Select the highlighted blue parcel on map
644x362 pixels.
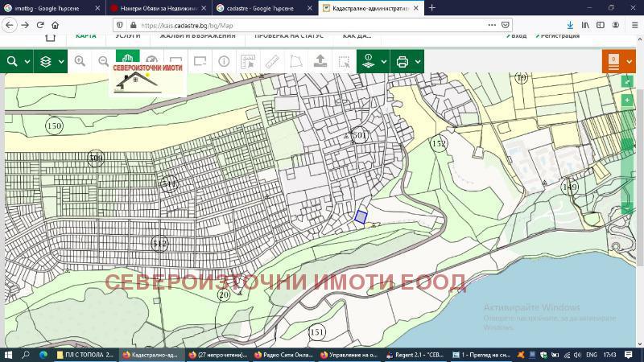(361, 217)
